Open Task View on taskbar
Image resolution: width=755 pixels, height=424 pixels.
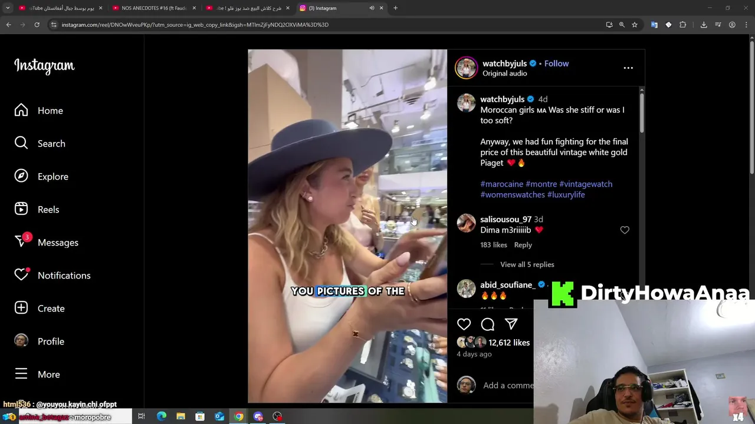142,417
